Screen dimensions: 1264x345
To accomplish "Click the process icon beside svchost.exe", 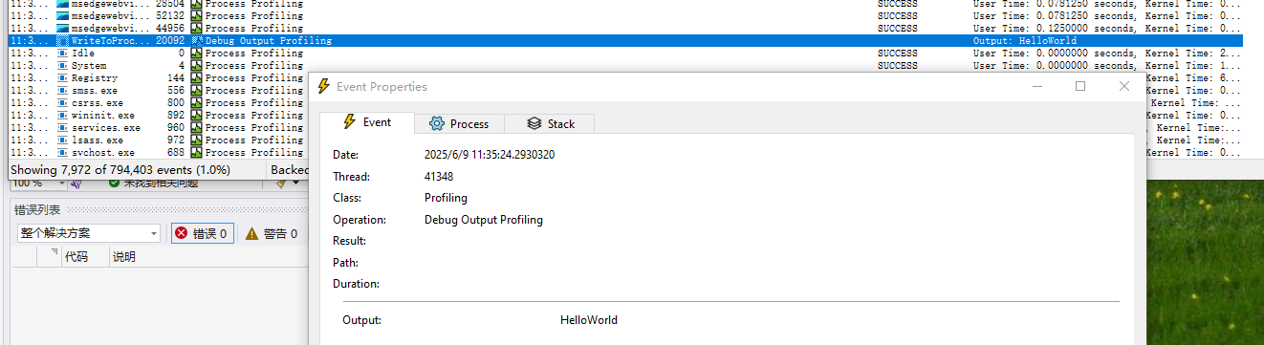I will coord(63,153).
